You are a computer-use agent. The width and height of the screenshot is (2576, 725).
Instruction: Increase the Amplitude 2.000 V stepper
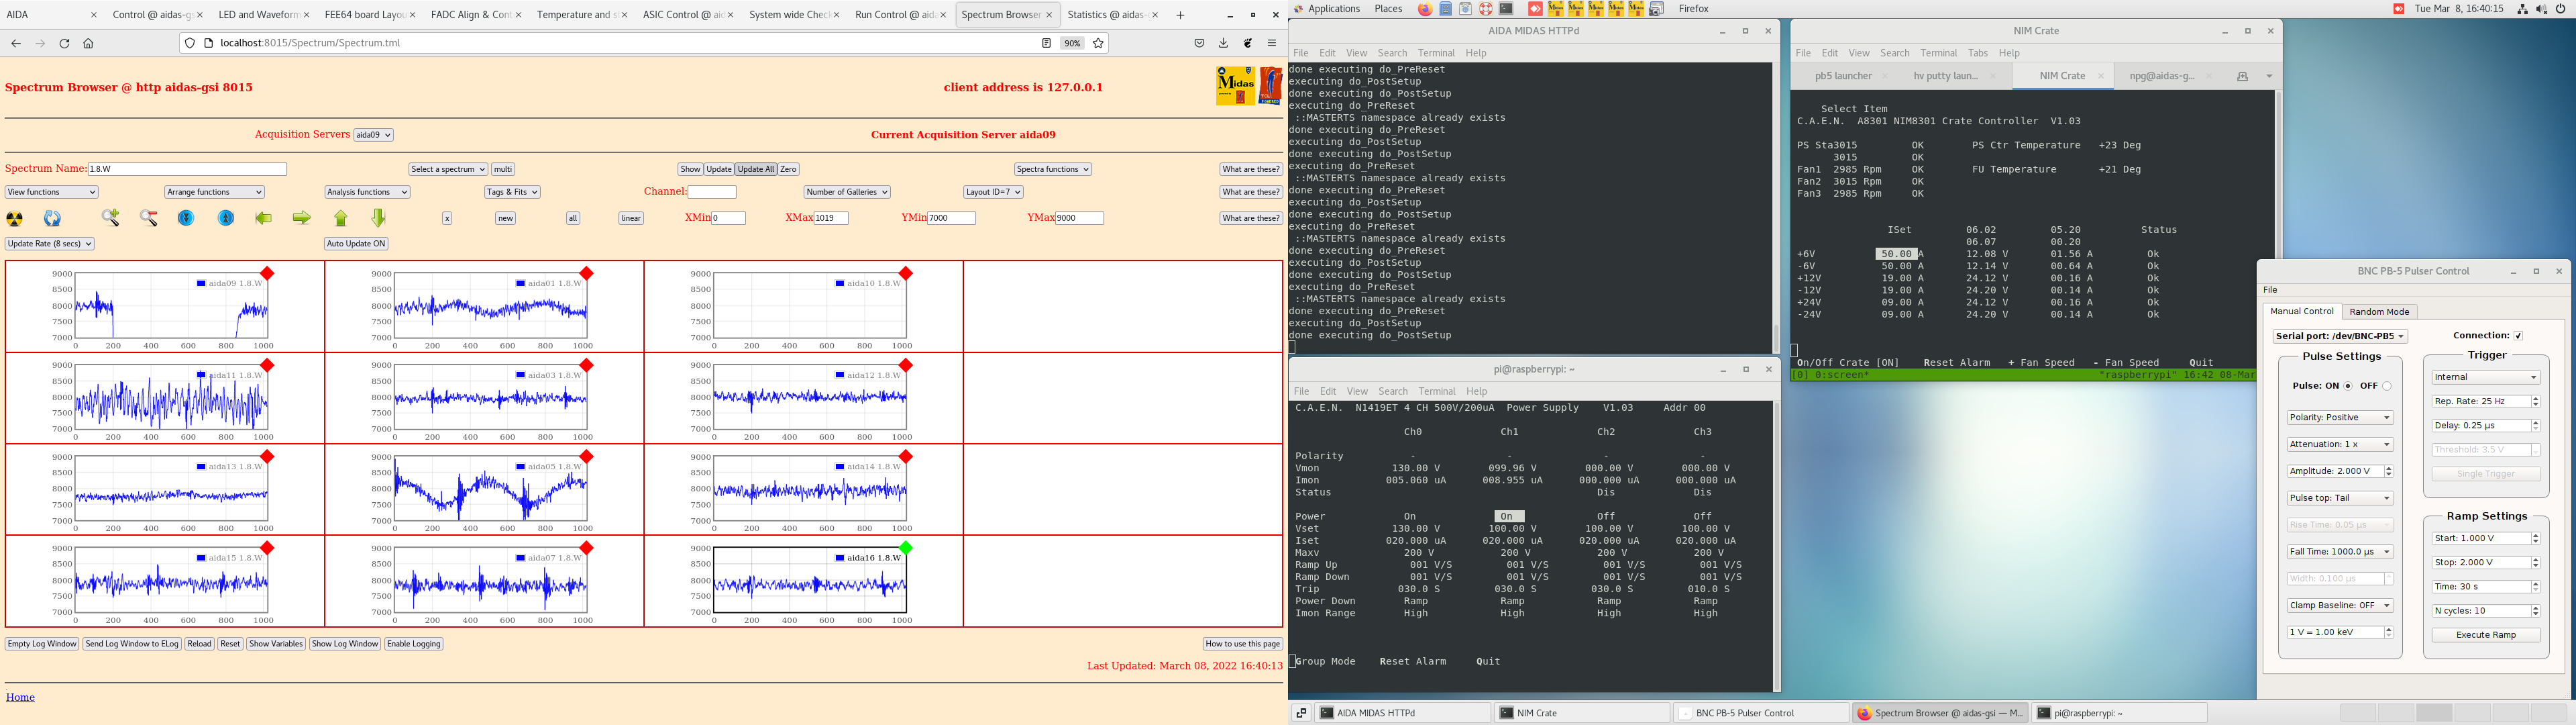[2388, 468]
